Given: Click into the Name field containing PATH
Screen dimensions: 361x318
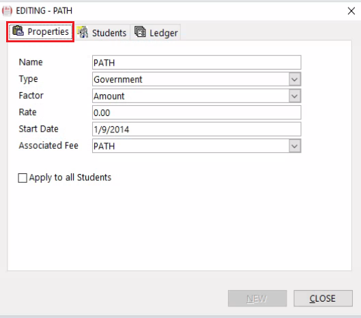Looking at the screenshot, I should pos(197,62).
